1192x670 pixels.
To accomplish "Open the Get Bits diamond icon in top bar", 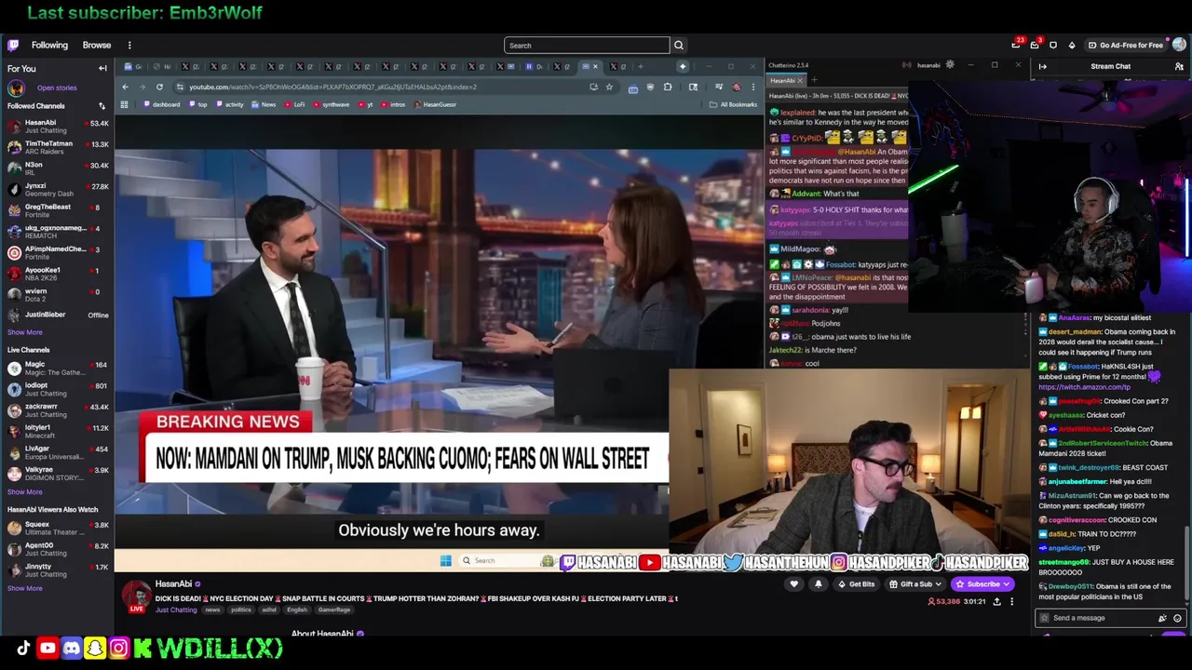I will click(1071, 45).
